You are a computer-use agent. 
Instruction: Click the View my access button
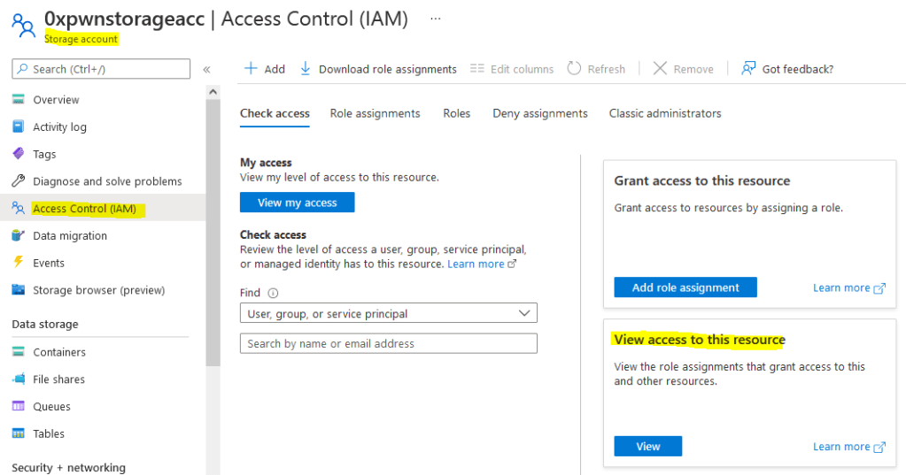pos(297,203)
